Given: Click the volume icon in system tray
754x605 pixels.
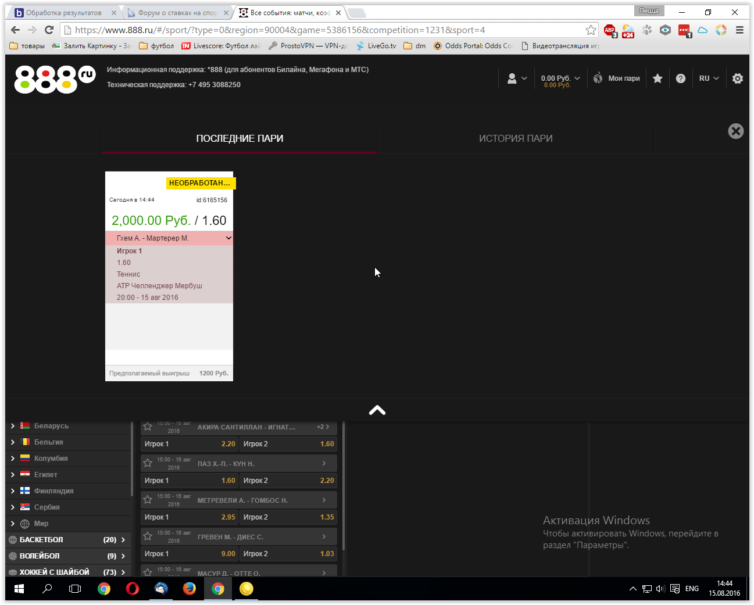Looking at the screenshot, I should [x=660, y=589].
